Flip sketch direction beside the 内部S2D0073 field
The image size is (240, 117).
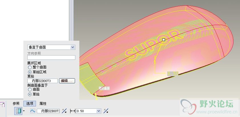[x=64, y=111]
